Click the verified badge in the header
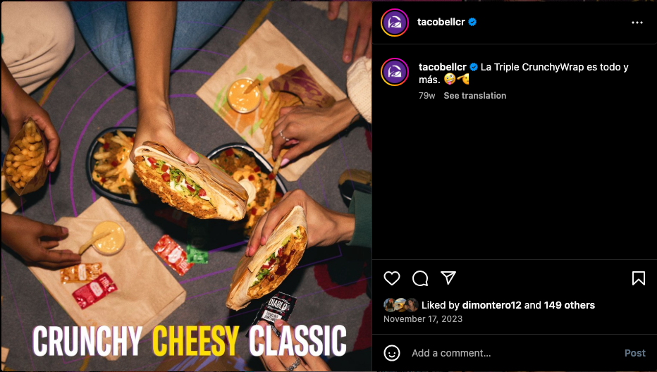The height and width of the screenshot is (372, 657). click(472, 23)
